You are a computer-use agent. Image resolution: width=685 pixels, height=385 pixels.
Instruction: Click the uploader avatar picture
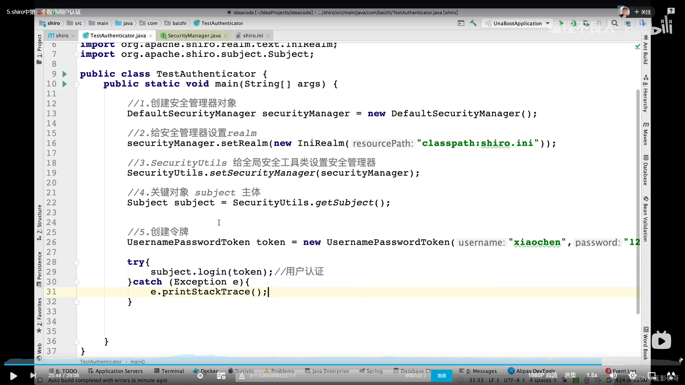(624, 12)
